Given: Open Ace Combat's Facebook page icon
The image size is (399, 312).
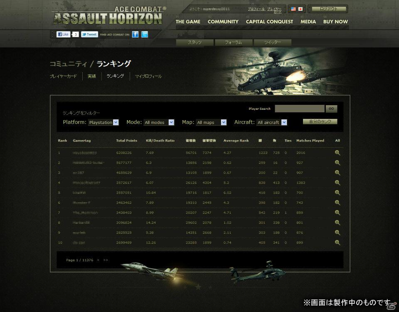Looking at the screenshot, I should click(135, 35).
